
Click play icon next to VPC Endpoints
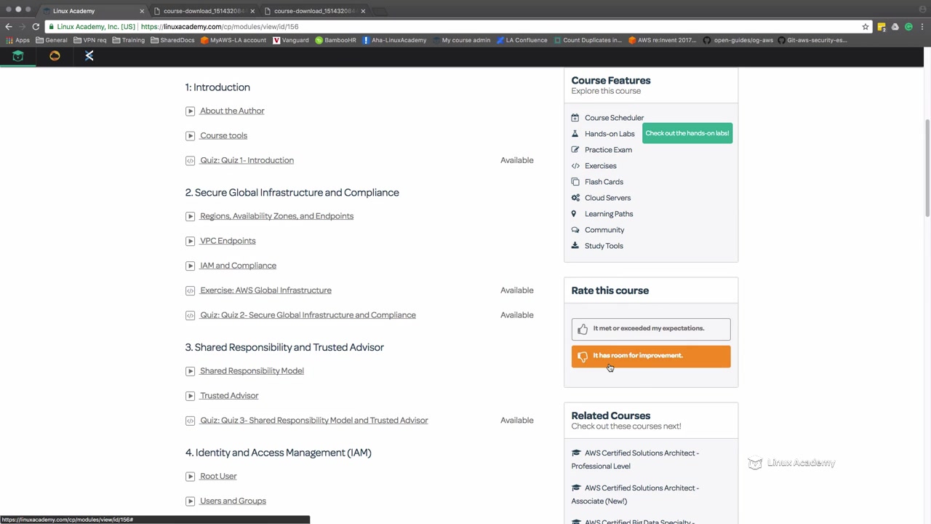190,241
